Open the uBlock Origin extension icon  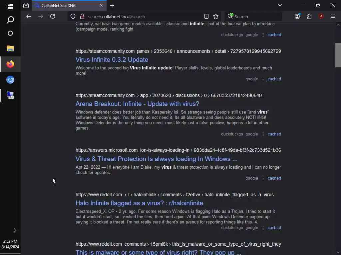tap(321, 17)
